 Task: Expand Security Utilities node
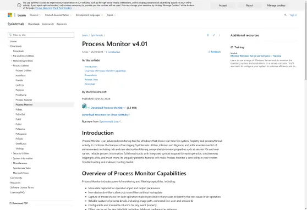12,153
